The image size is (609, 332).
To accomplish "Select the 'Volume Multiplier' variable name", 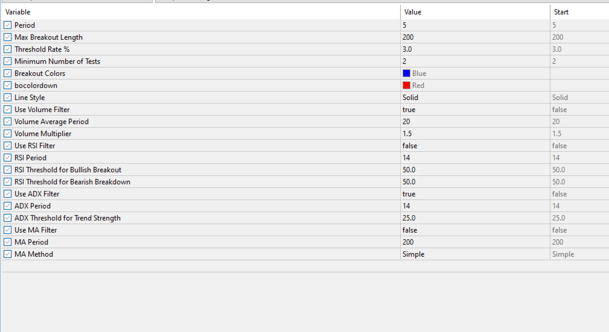I will point(43,133).
